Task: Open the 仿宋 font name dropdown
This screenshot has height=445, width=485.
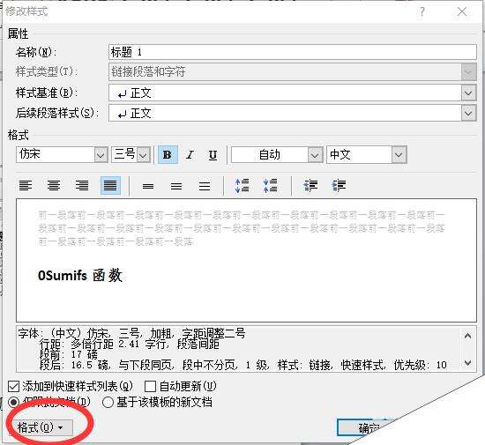Action: click(101, 154)
